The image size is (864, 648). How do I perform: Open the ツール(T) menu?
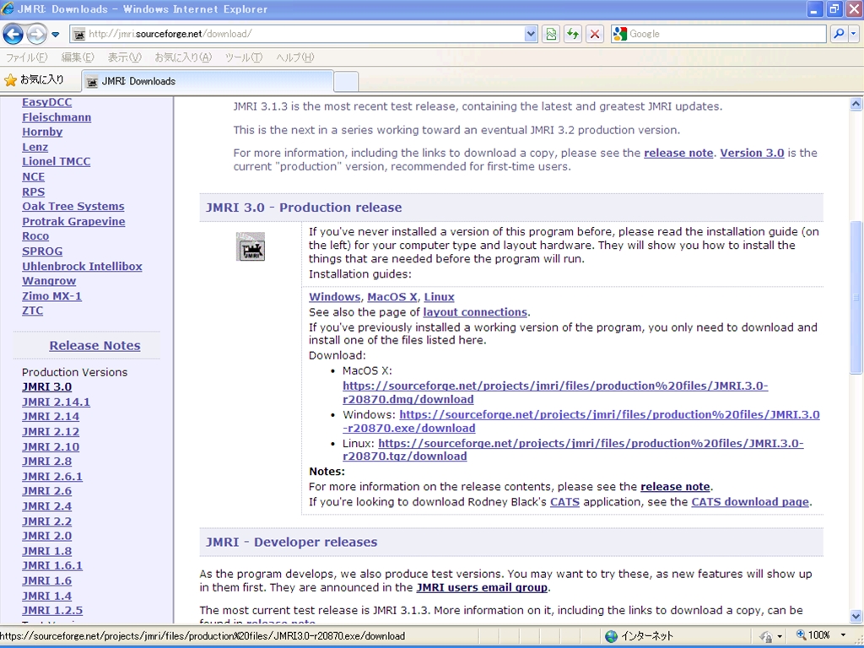[x=244, y=57]
